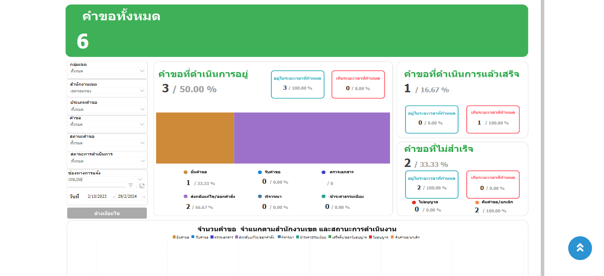604x276 pixels.
Task: Open the สำนักงานเขต dropdown showing เขตจอมทอง
Action: click(142, 91)
